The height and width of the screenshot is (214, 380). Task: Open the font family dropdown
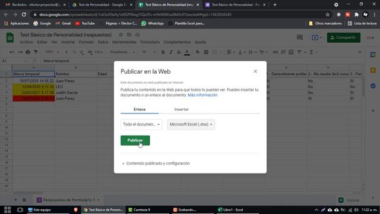pos(123,52)
